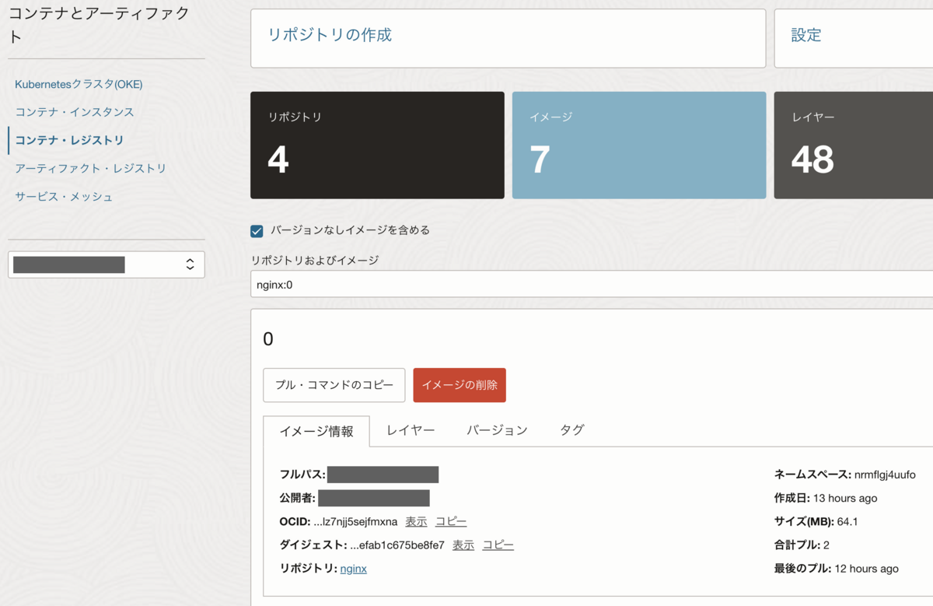Click プル・コマンドのコピー

point(334,384)
